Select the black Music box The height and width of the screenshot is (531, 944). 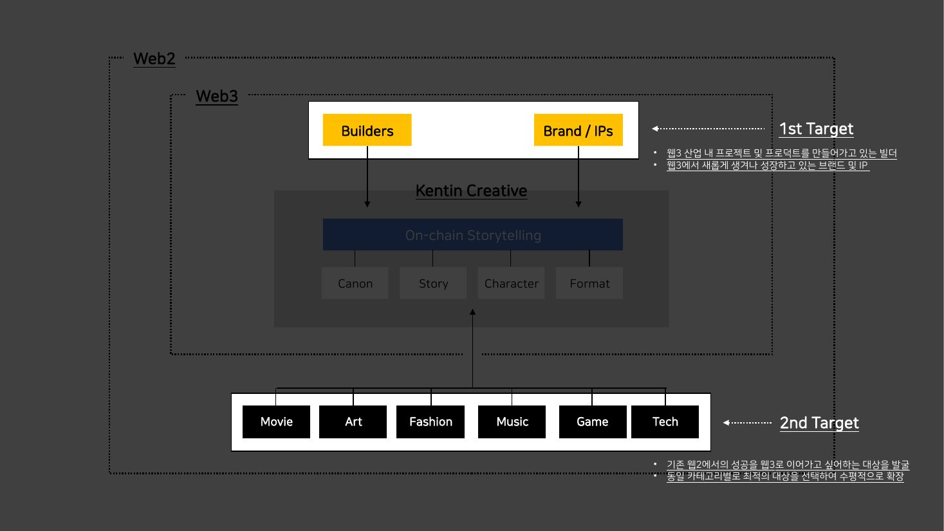point(512,422)
